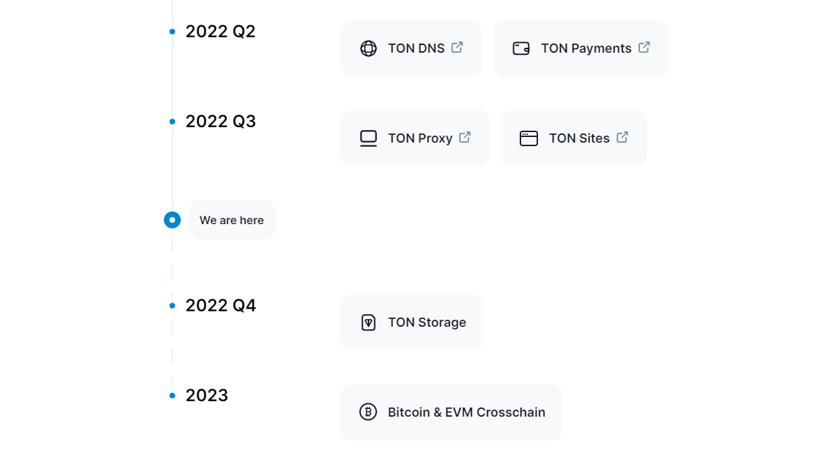Click the external link icon after TON Sites

(622, 137)
